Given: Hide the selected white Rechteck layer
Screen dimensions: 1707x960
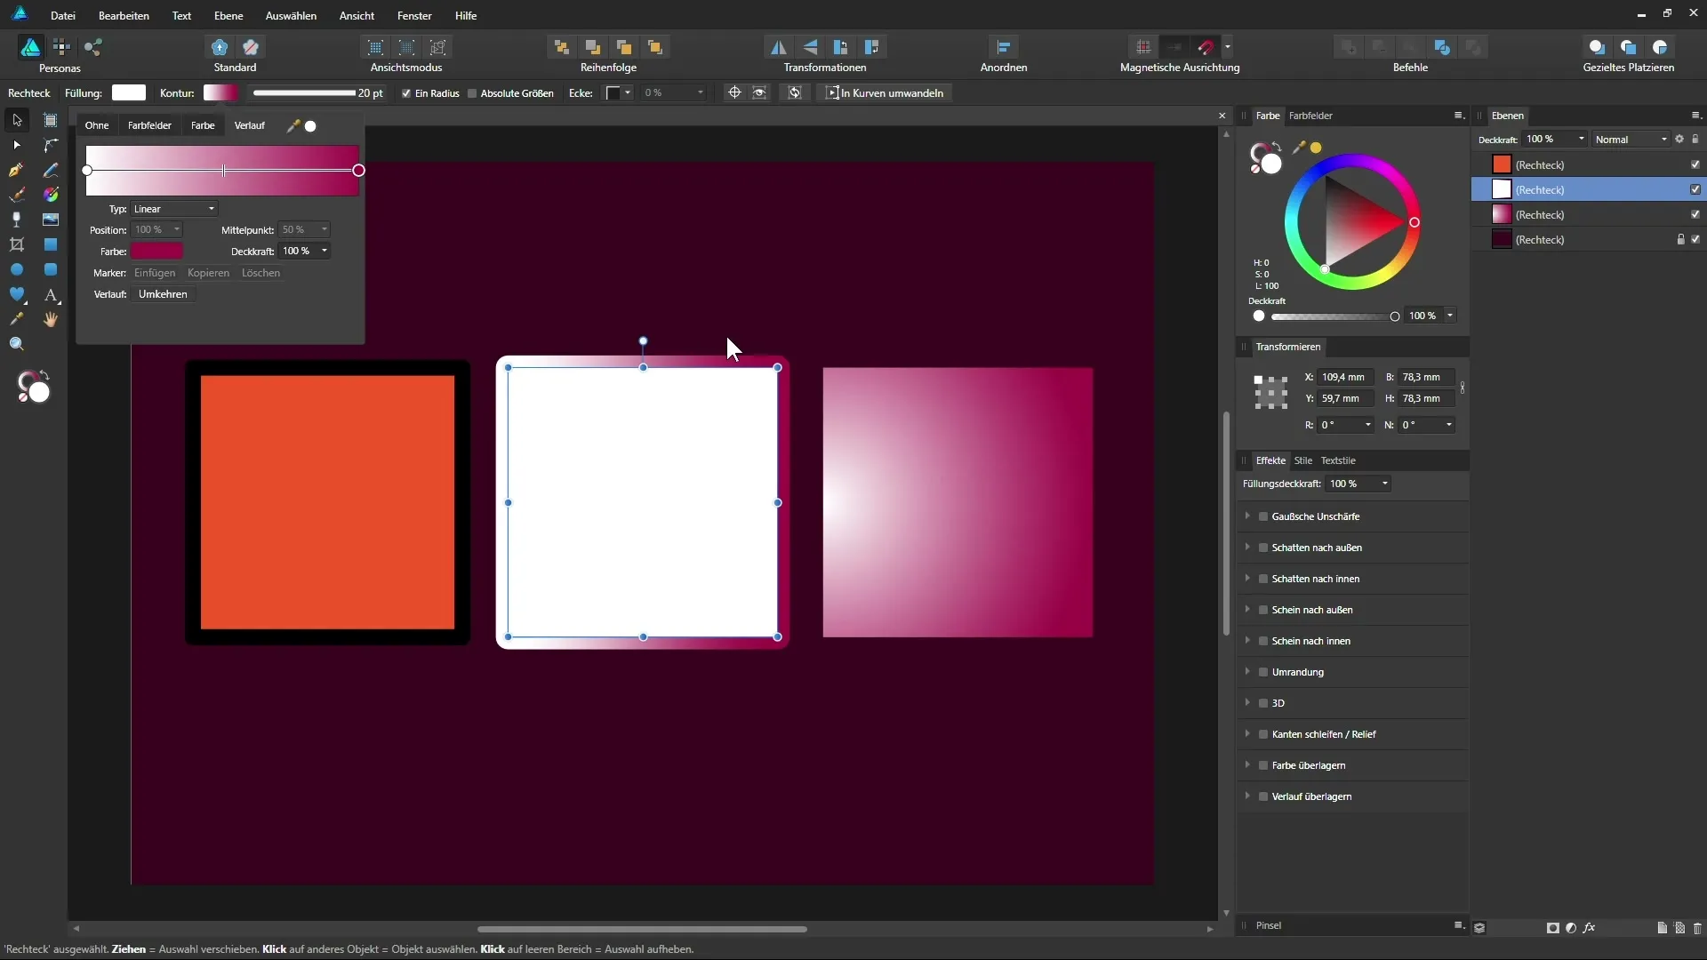Looking at the screenshot, I should pos(1695,189).
